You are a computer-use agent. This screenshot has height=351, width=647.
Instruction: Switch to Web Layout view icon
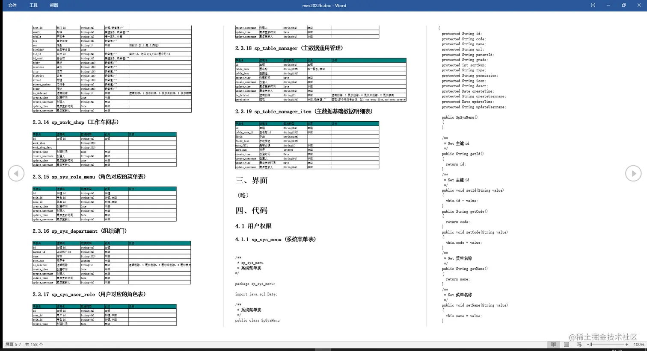[x=579, y=344]
